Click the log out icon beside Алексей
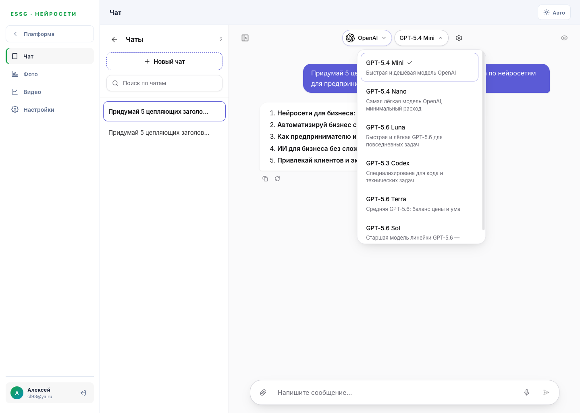580x413 pixels. pos(83,393)
